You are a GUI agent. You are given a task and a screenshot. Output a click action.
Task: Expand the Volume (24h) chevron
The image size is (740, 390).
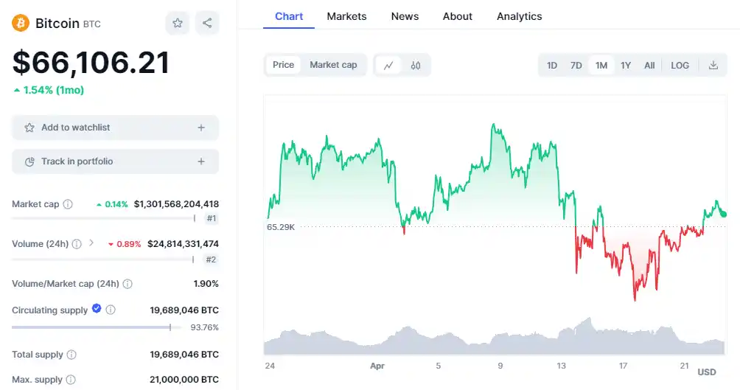pyautogui.click(x=91, y=243)
